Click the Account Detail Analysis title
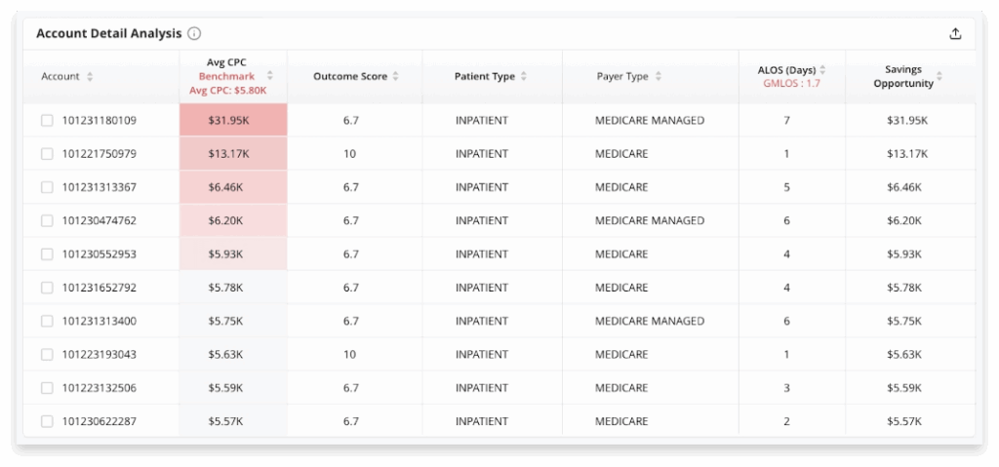Image resolution: width=999 pixels, height=467 pixels. [108, 34]
